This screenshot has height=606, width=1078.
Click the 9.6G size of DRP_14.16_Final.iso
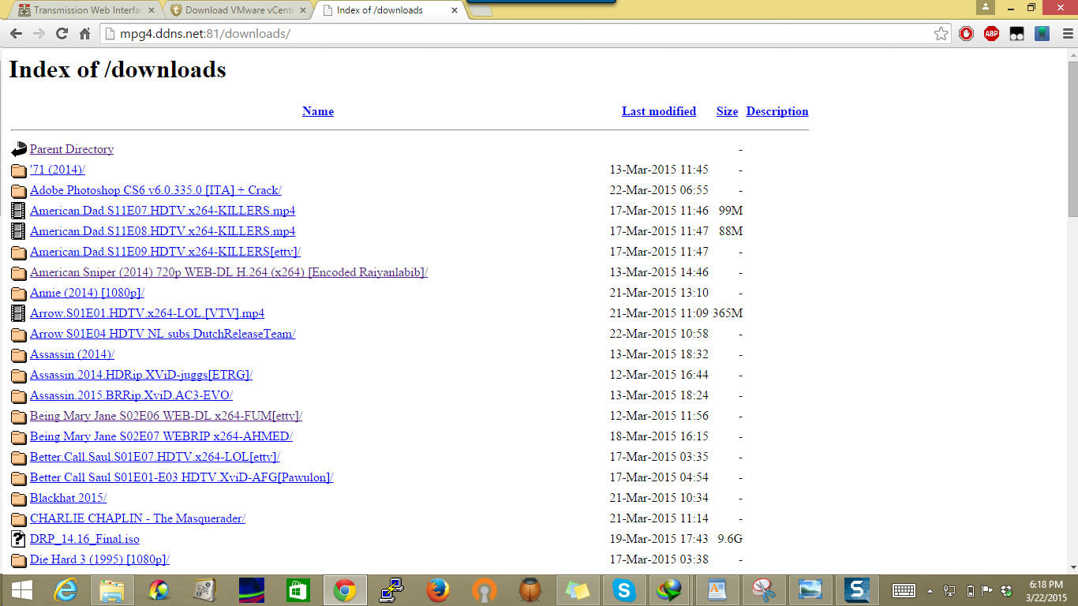coord(730,539)
